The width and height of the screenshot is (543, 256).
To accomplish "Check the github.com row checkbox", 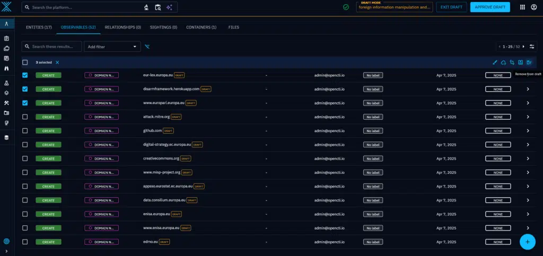I will [25, 130].
